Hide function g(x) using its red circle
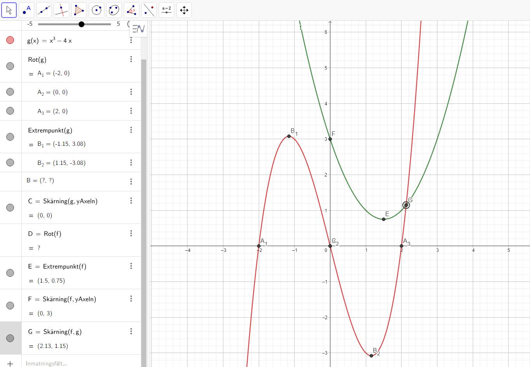The height and width of the screenshot is (367, 530). coord(10,40)
